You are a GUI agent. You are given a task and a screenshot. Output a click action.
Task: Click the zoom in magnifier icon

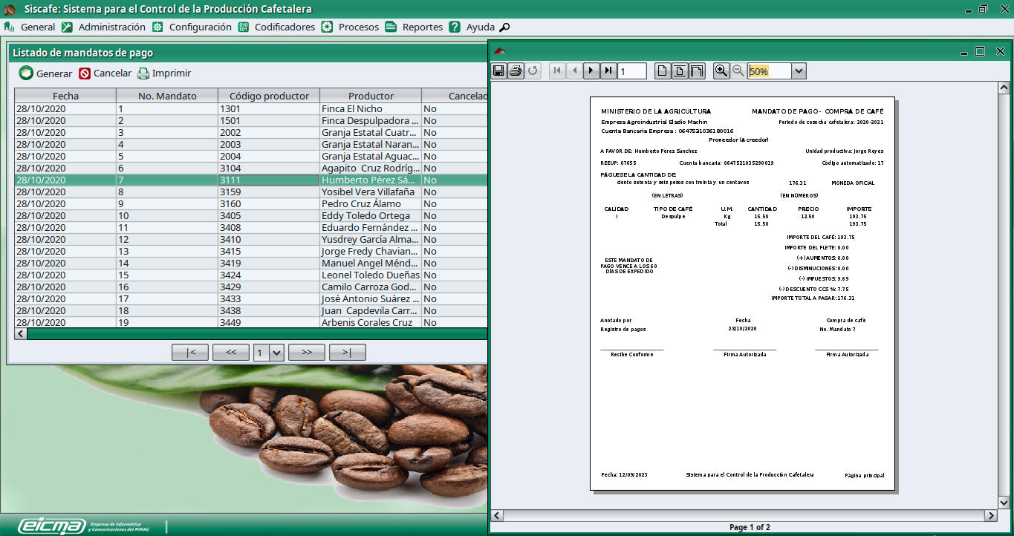721,71
